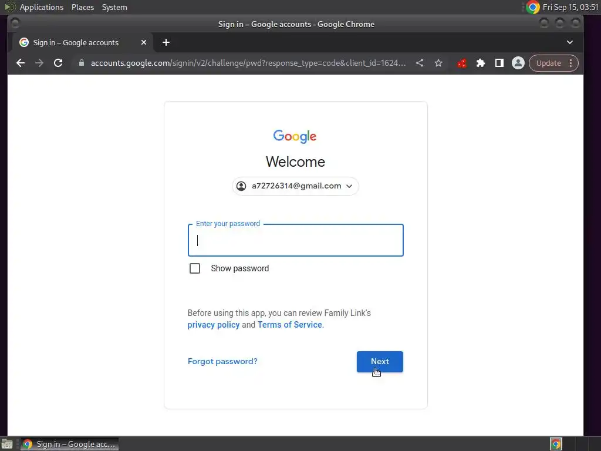Share this page from the address bar
601x451 pixels.
[x=420, y=63]
